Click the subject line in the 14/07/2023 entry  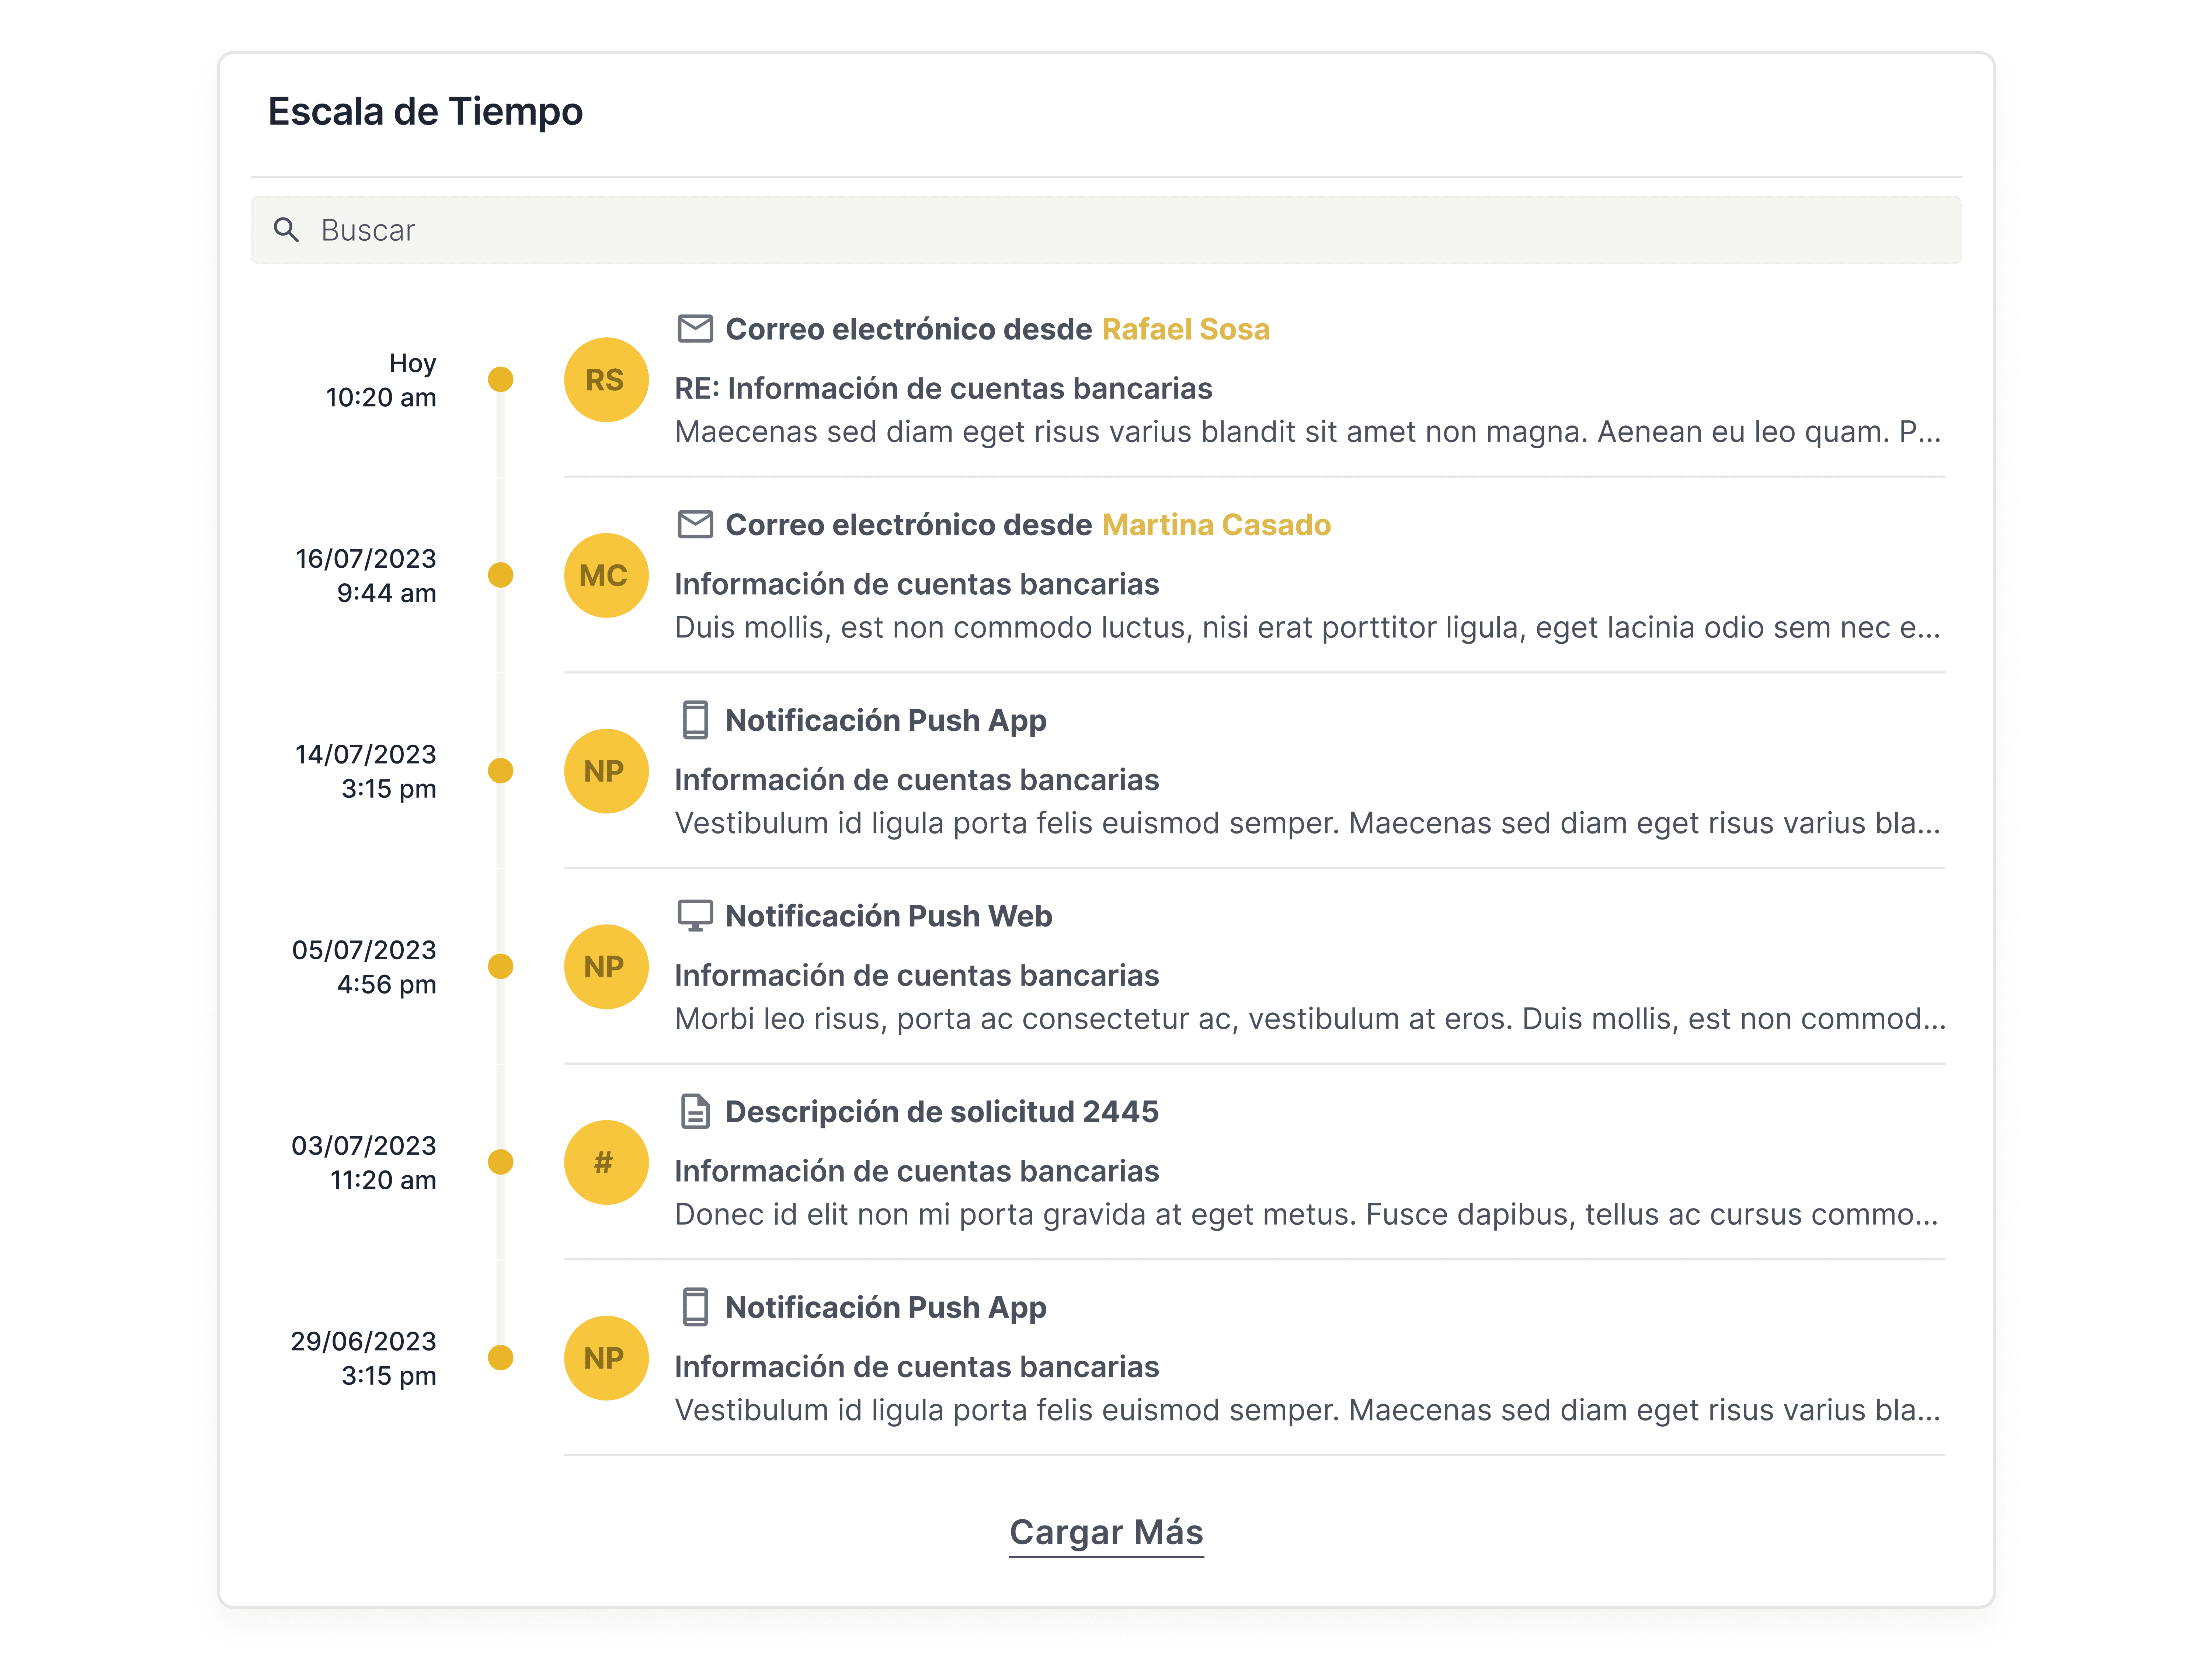tap(917, 780)
